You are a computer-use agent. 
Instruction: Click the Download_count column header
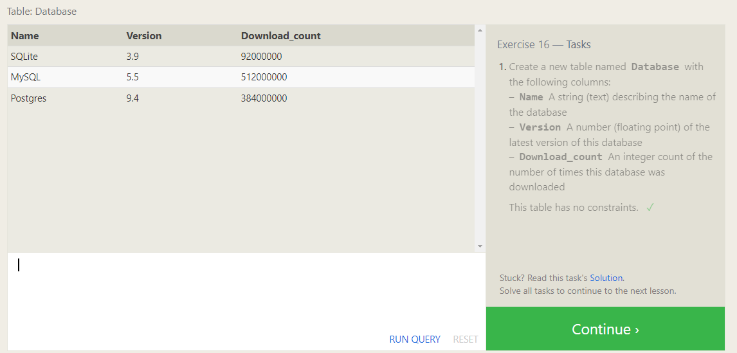pos(280,36)
